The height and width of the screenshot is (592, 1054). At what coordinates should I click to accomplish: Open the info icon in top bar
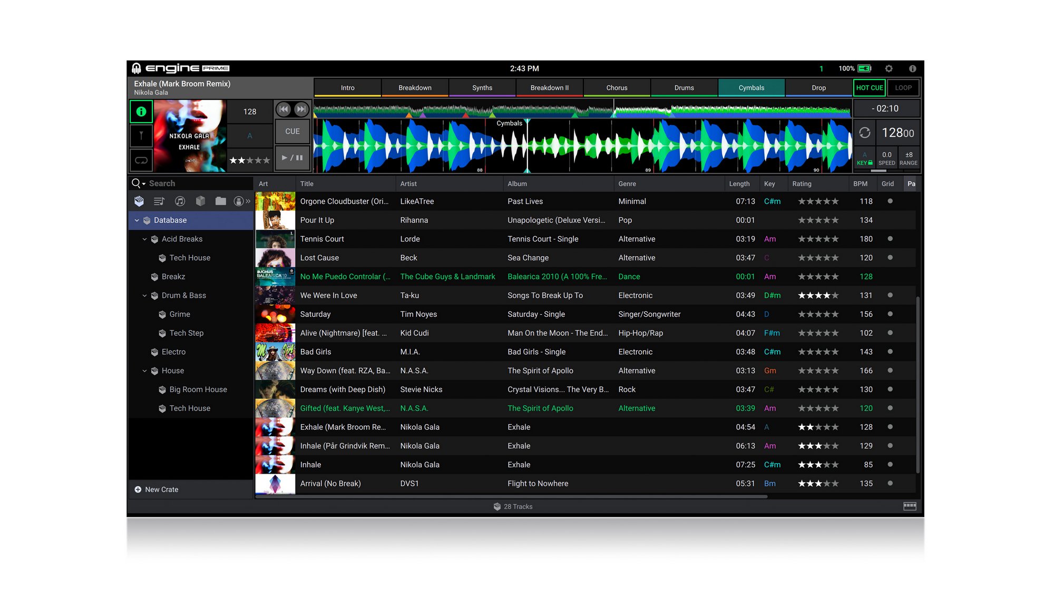[912, 68]
